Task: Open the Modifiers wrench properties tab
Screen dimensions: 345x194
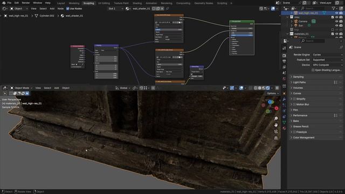Action: coord(284,99)
